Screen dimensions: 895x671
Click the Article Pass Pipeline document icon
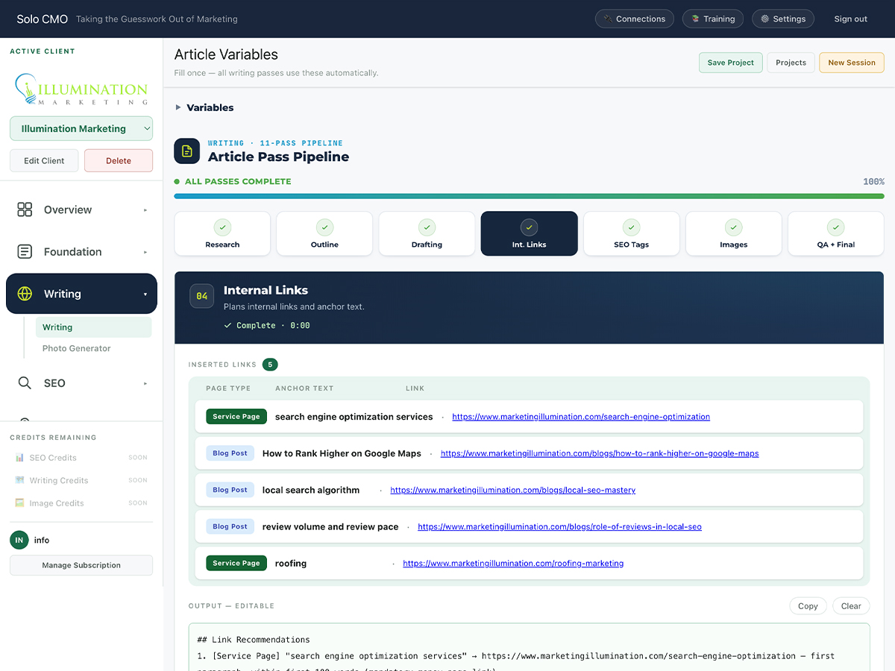tap(186, 151)
